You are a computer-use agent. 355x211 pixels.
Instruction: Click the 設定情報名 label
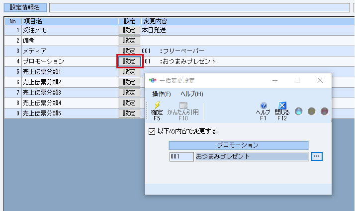click(25, 7)
